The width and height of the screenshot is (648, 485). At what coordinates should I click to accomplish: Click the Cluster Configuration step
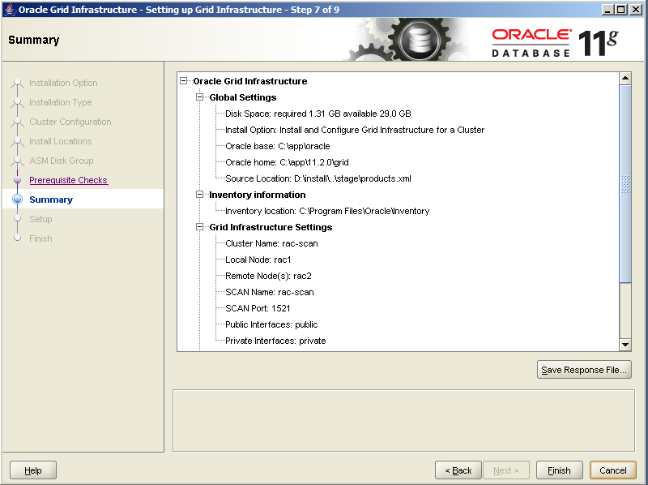point(70,122)
